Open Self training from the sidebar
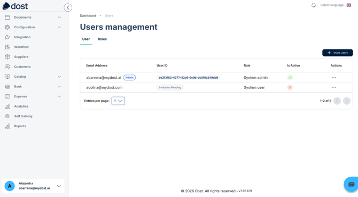Image resolution: width=358 pixels, height=197 pixels. tap(24, 116)
